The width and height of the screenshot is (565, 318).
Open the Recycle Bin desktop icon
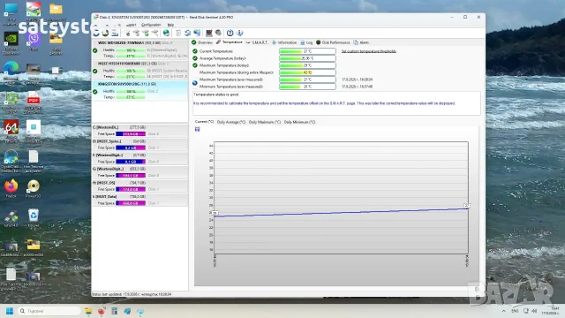[34, 218]
